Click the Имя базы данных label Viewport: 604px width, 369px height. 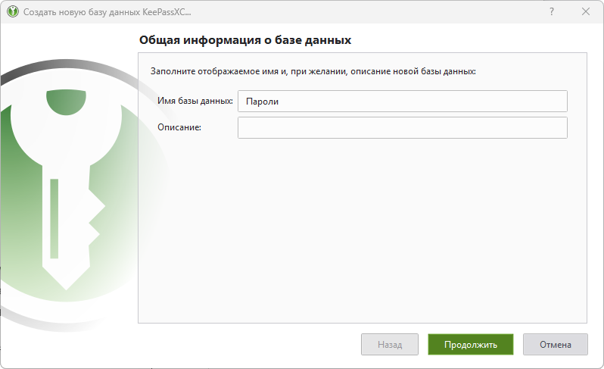[195, 102]
